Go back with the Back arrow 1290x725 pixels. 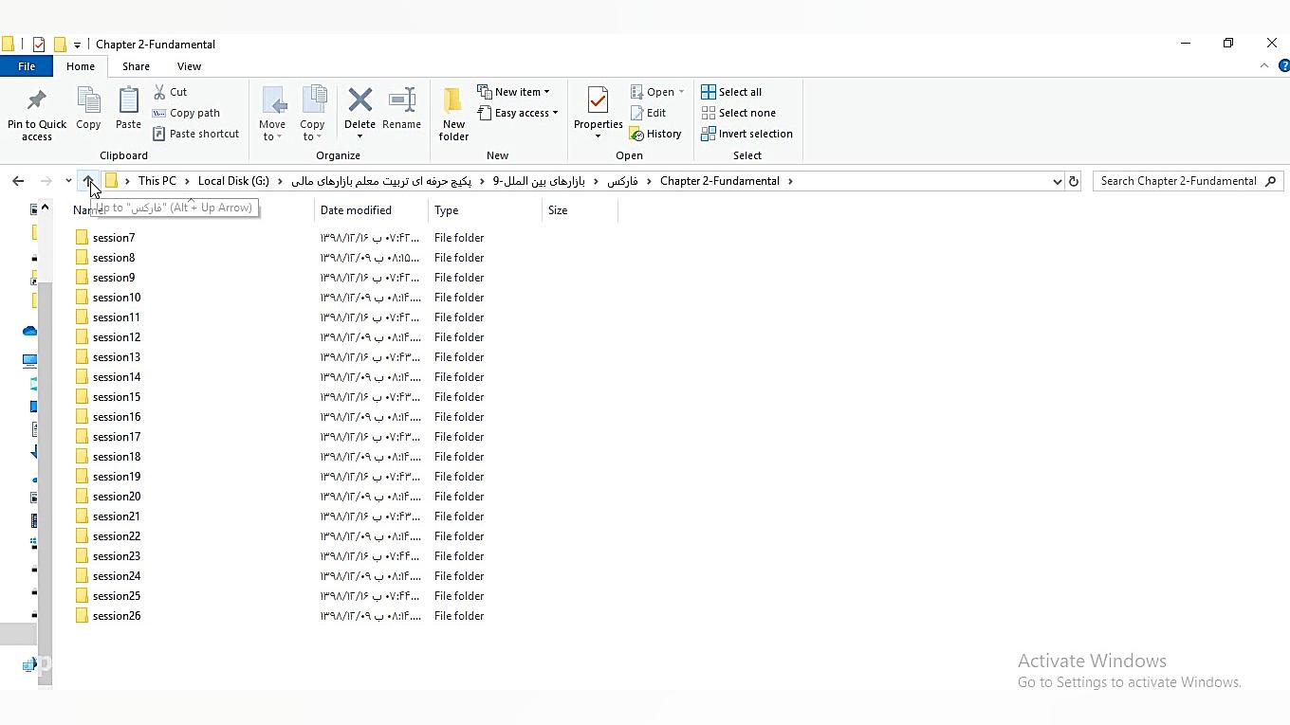[x=18, y=181]
